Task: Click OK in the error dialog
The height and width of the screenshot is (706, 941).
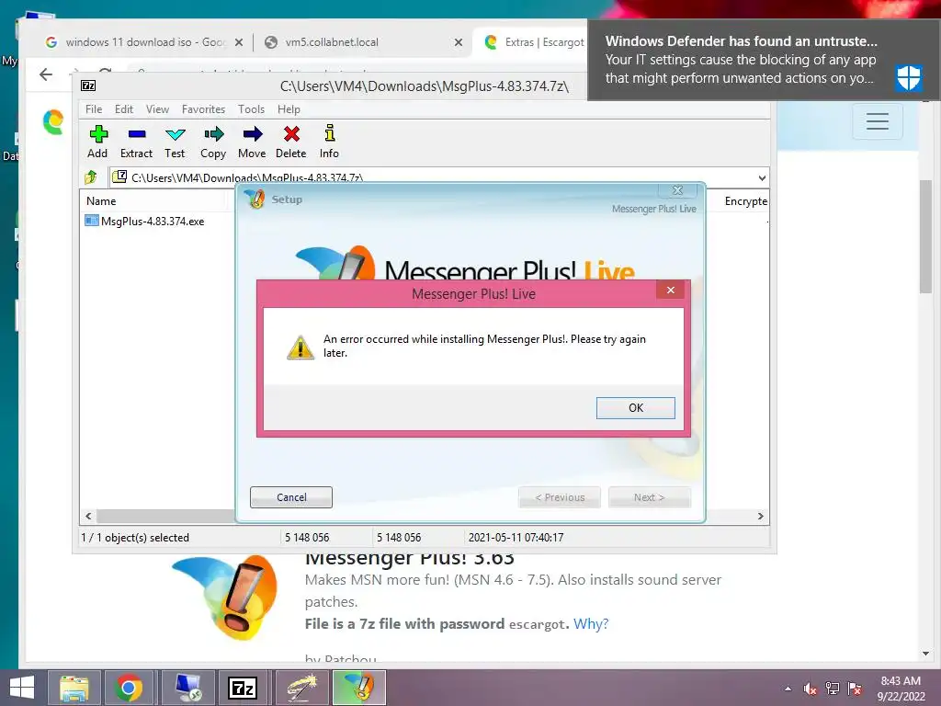Action: coord(636,408)
